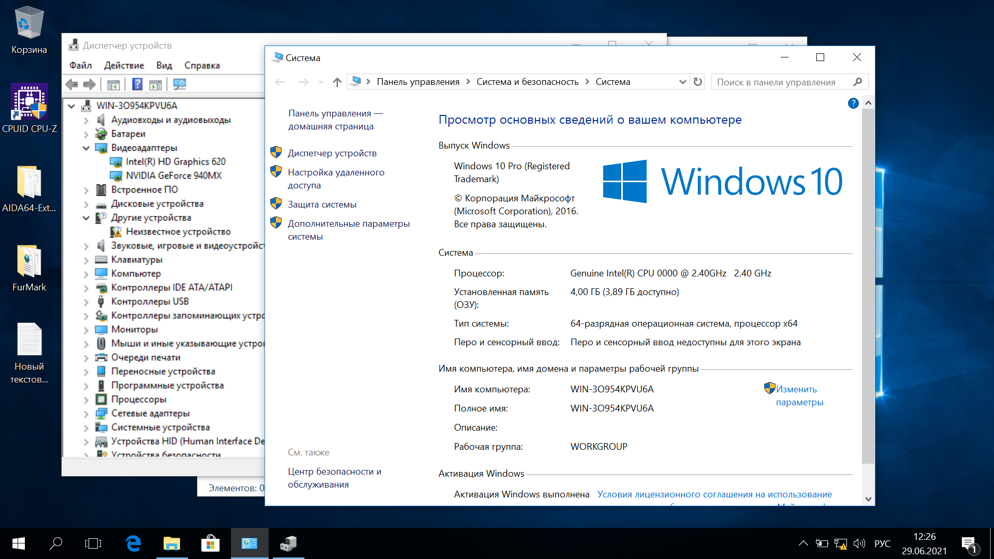This screenshot has height=559, width=994.
Task: Click the control panel search field
Action: (x=783, y=82)
